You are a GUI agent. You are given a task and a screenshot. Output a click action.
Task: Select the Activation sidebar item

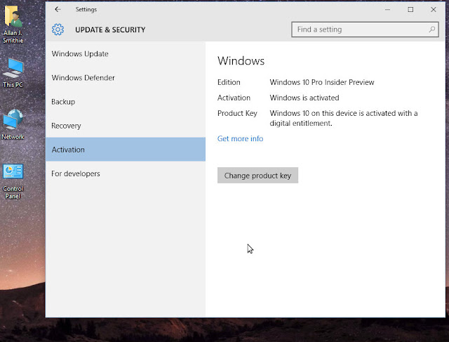point(126,150)
